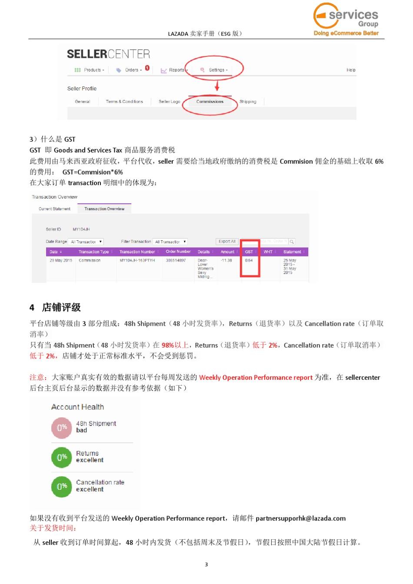Sort by the WHT column header
This screenshot has height=584, width=413.
pos(270,252)
